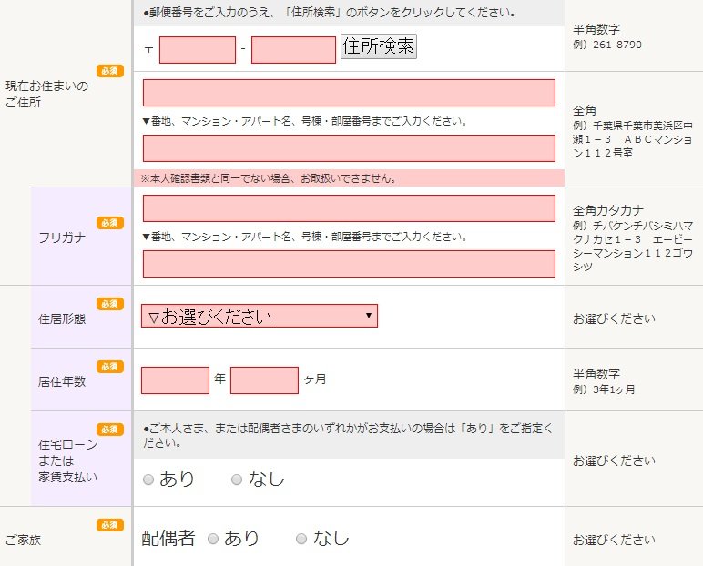The height and width of the screenshot is (566, 703).
Task: Click the 必須 badge next to 住居形態
Action: click(110, 304)
